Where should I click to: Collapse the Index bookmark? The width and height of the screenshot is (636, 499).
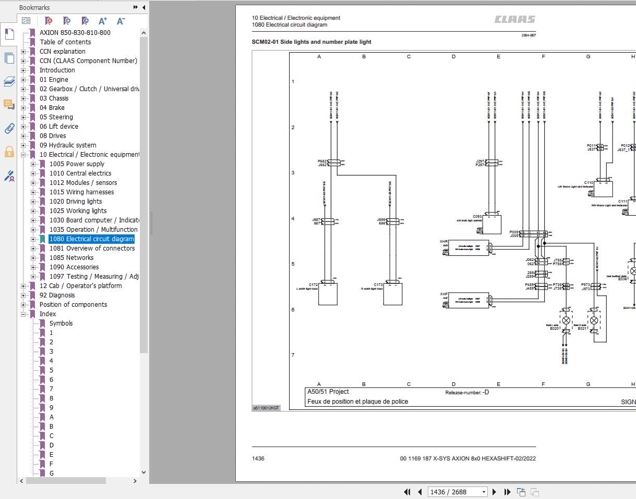[x=23, y=314]
